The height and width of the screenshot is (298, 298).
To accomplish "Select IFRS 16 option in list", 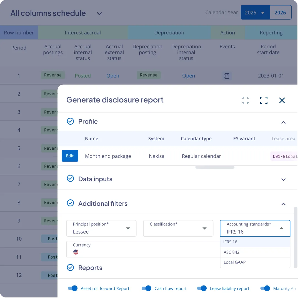I will pos(255,242).
